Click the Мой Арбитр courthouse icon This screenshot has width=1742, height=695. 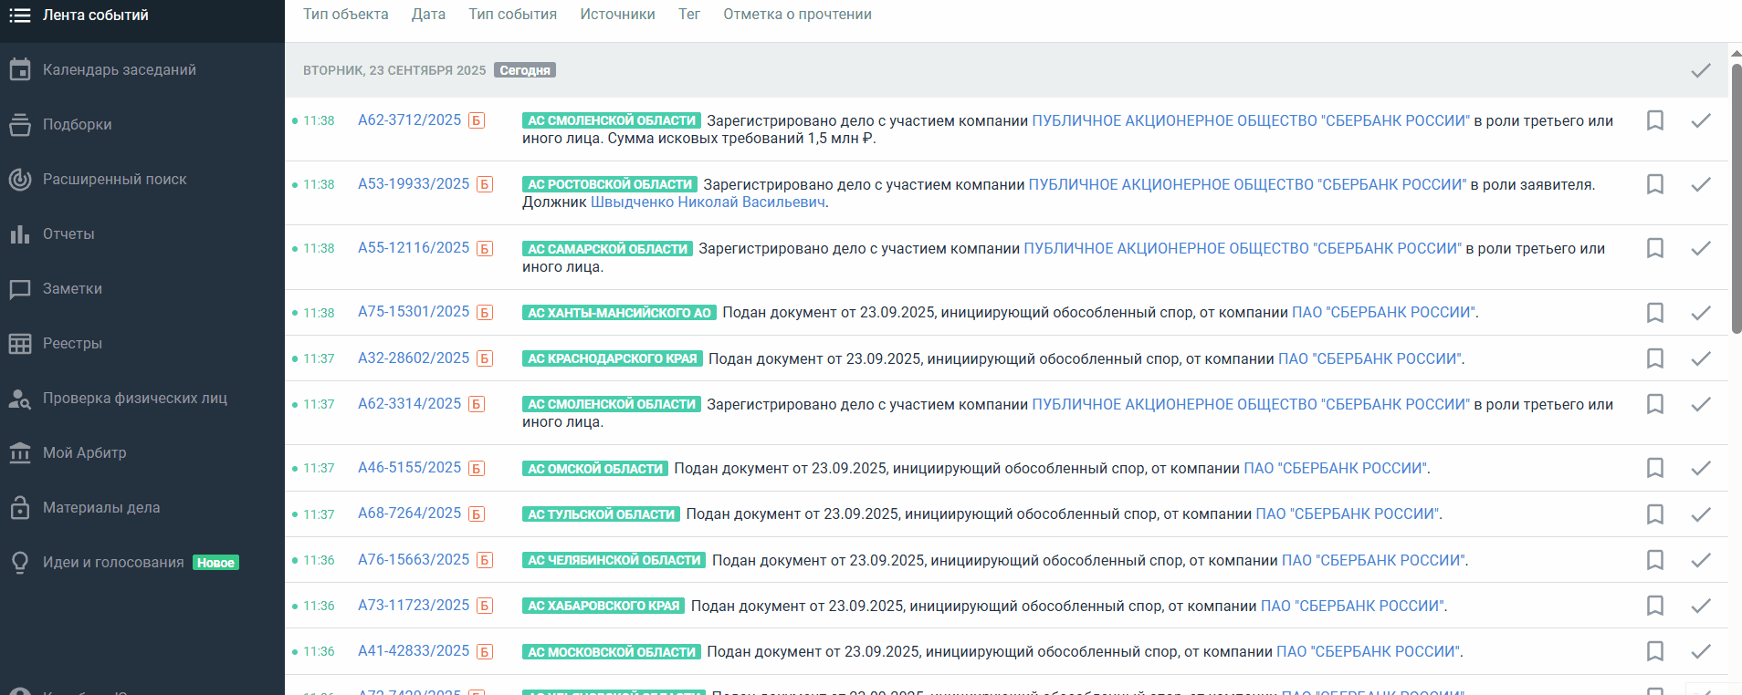coord(20,453)
